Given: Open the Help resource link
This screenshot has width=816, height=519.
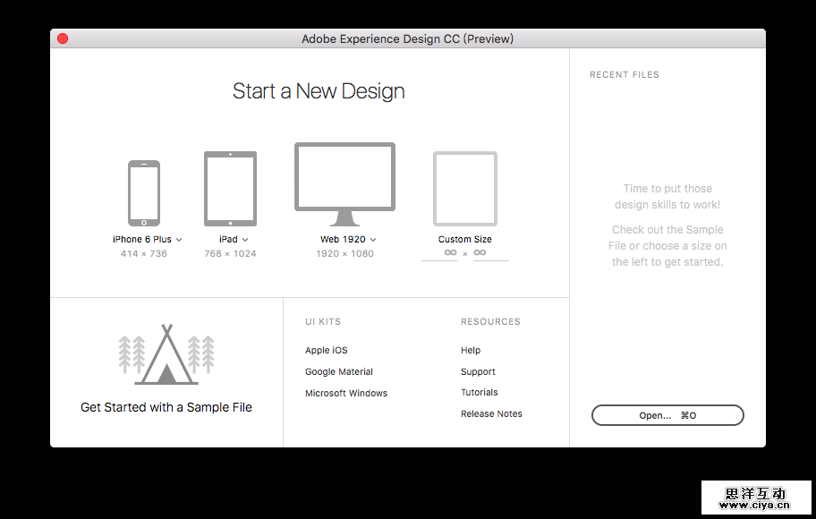Looking at the screenshot, I should coord(471,351).
